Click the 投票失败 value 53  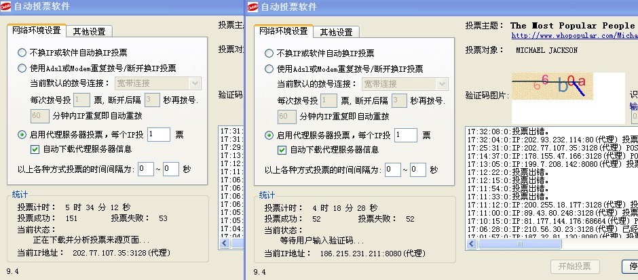tap(163, 218)
